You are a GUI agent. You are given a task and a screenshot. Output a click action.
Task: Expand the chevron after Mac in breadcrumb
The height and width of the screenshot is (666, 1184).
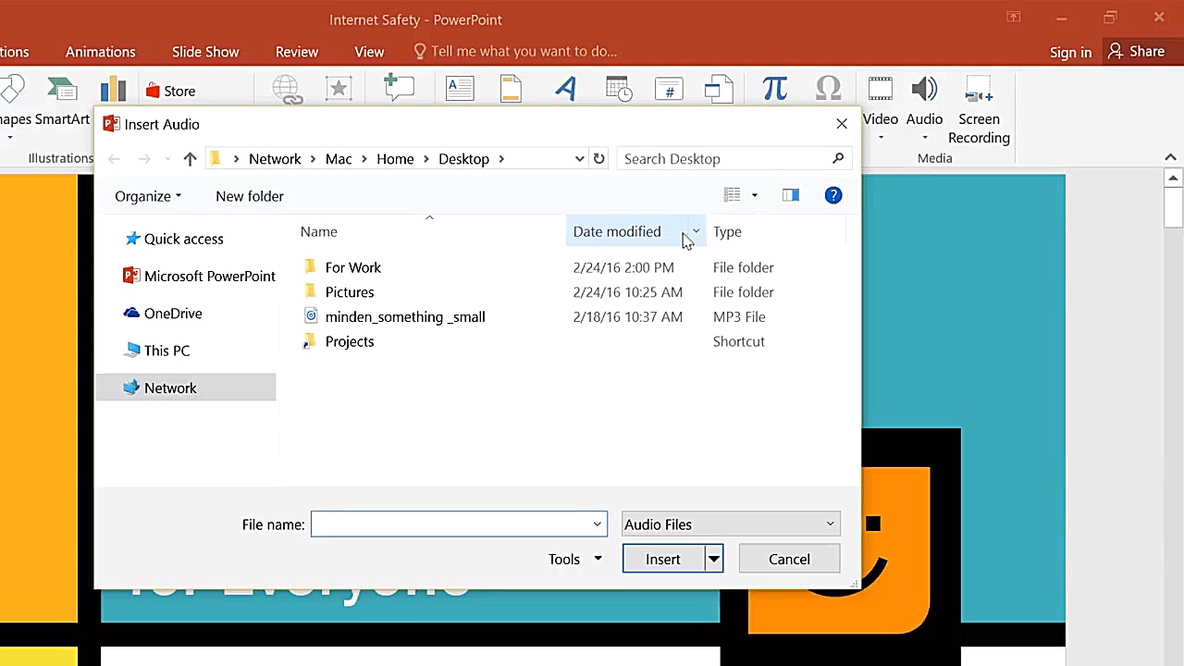[364, 159]
